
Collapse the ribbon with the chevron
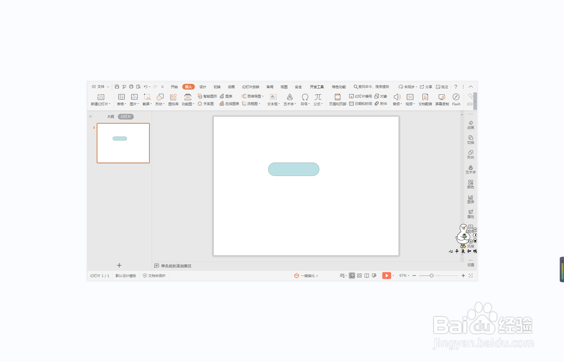pyautogui.click(x=471, y=87)
